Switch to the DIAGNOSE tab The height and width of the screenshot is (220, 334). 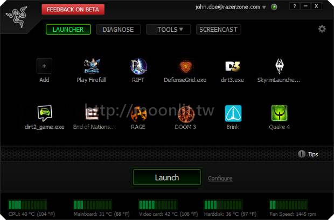118,30
